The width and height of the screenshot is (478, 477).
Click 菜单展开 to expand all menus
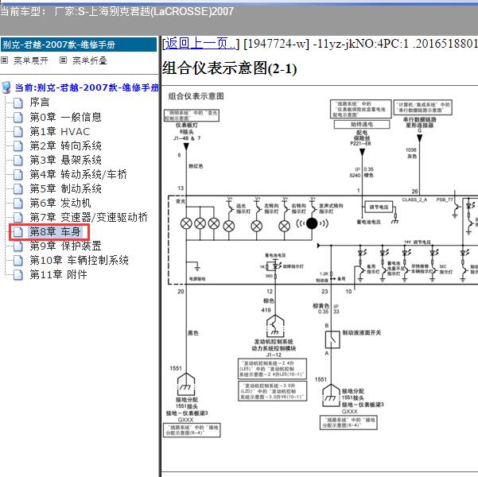31,60
